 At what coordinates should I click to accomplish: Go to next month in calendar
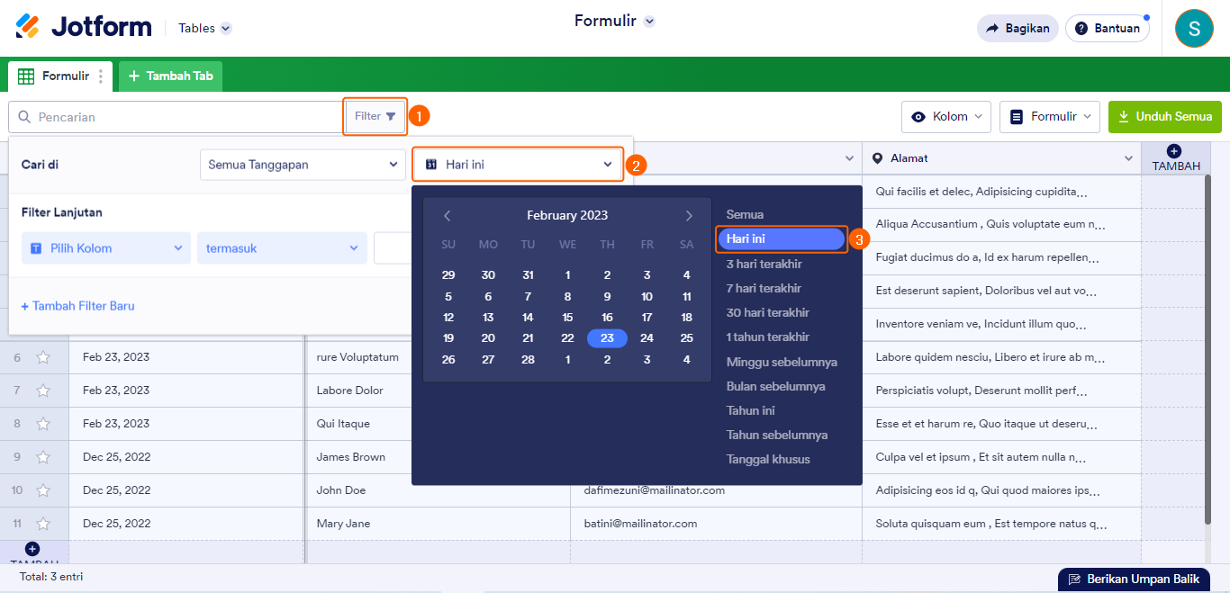click(689, 216)
